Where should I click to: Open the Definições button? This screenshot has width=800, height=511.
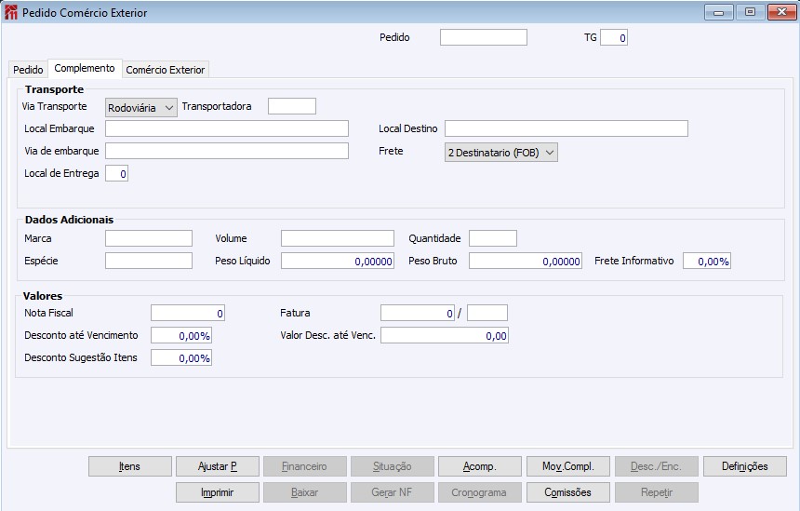tap(745, 466)
